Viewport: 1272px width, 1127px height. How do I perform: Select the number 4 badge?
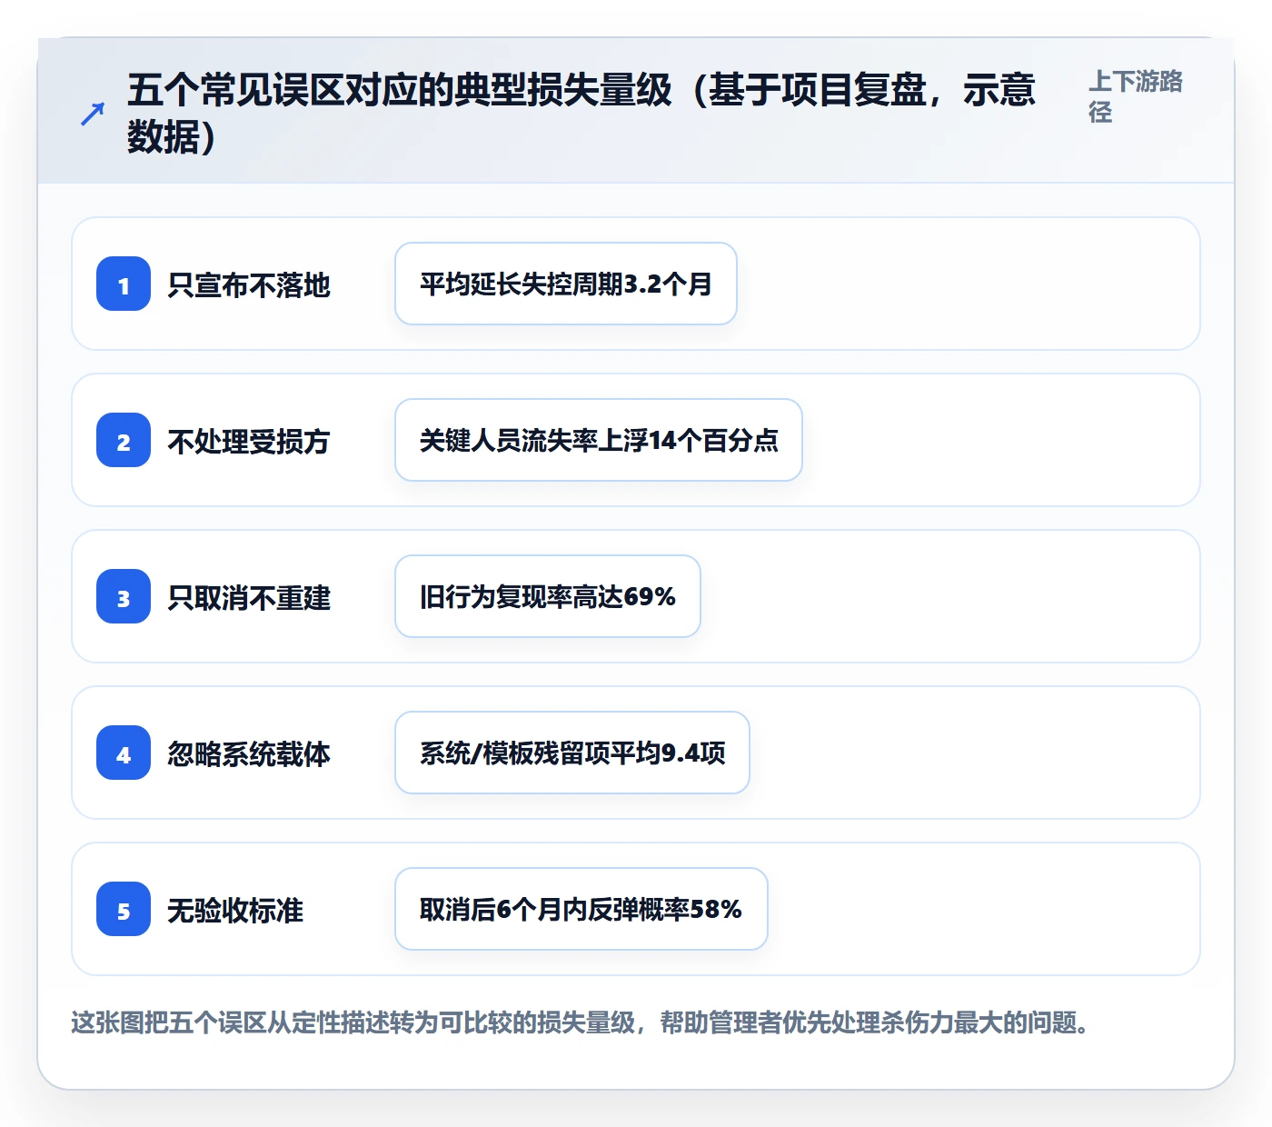(x=124, y=753)
